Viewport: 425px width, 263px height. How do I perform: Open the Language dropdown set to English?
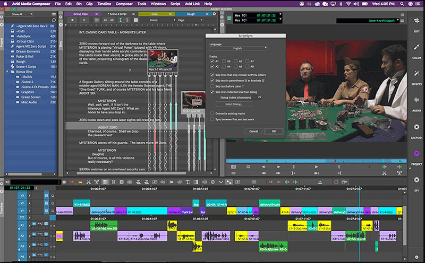(x=239, y=48)
